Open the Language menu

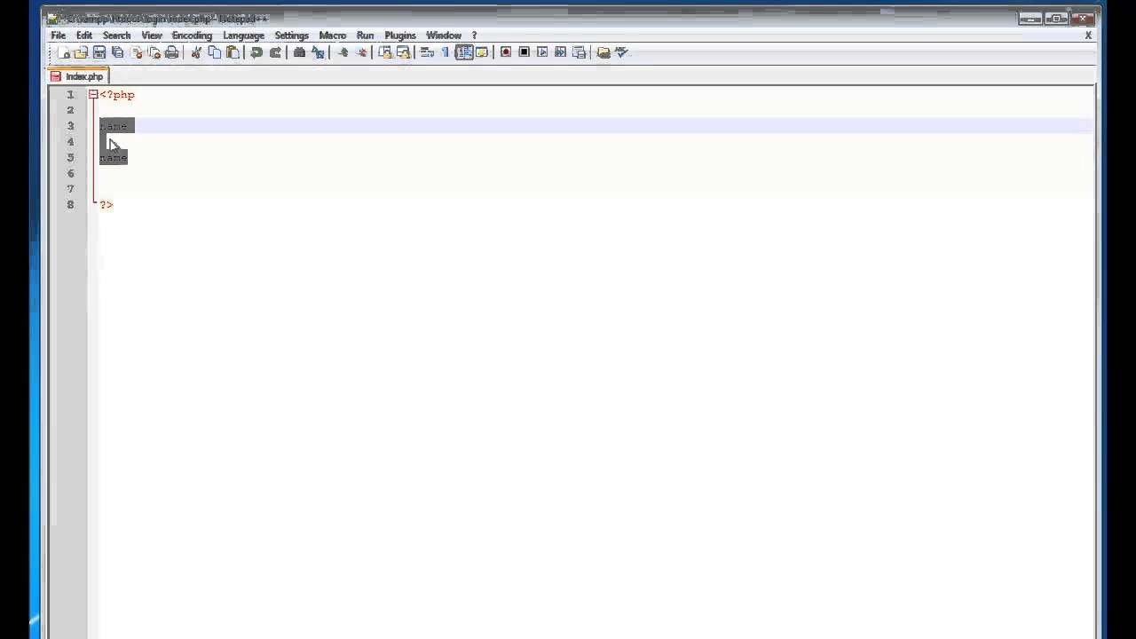tap(243, 35)
